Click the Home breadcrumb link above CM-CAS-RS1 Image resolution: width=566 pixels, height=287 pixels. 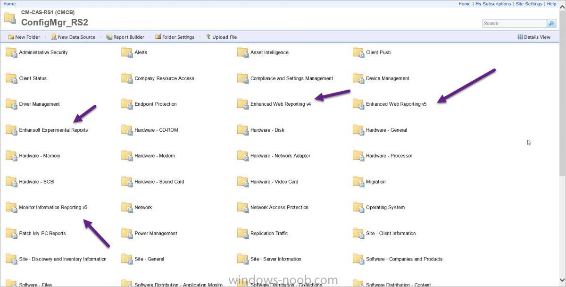pos(9,4)
